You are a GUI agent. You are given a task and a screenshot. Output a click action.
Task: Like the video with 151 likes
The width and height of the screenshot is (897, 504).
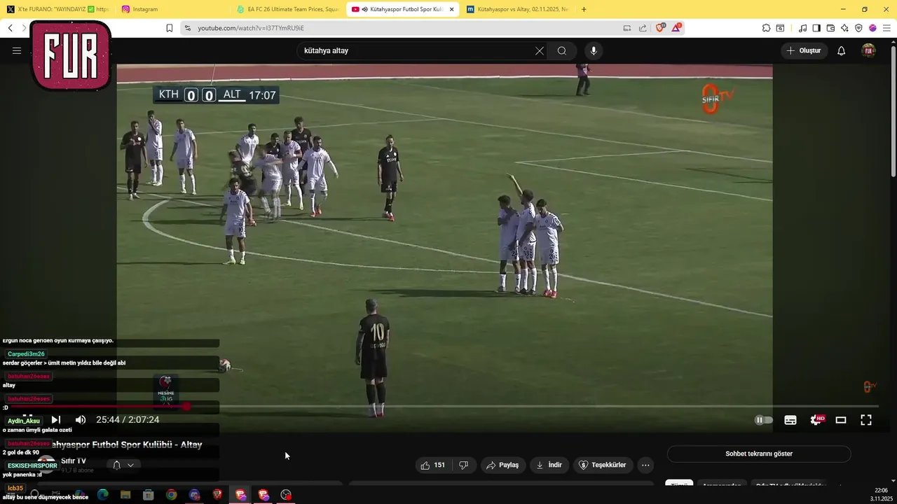coord(432,465)
